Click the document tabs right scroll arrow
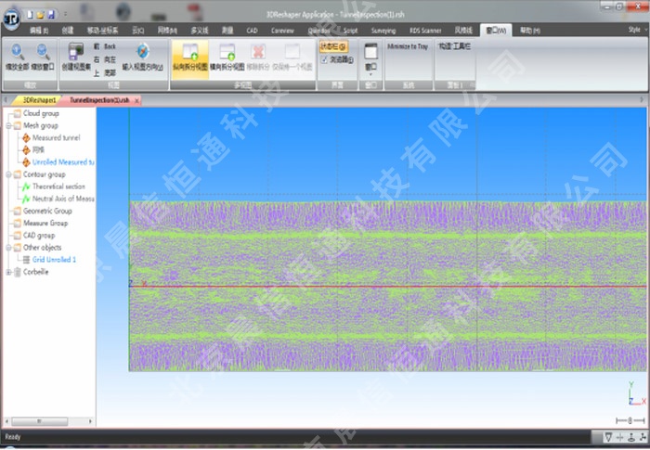Image resolution: width=650 pixels, height=450 pixels. coord(642,100)
